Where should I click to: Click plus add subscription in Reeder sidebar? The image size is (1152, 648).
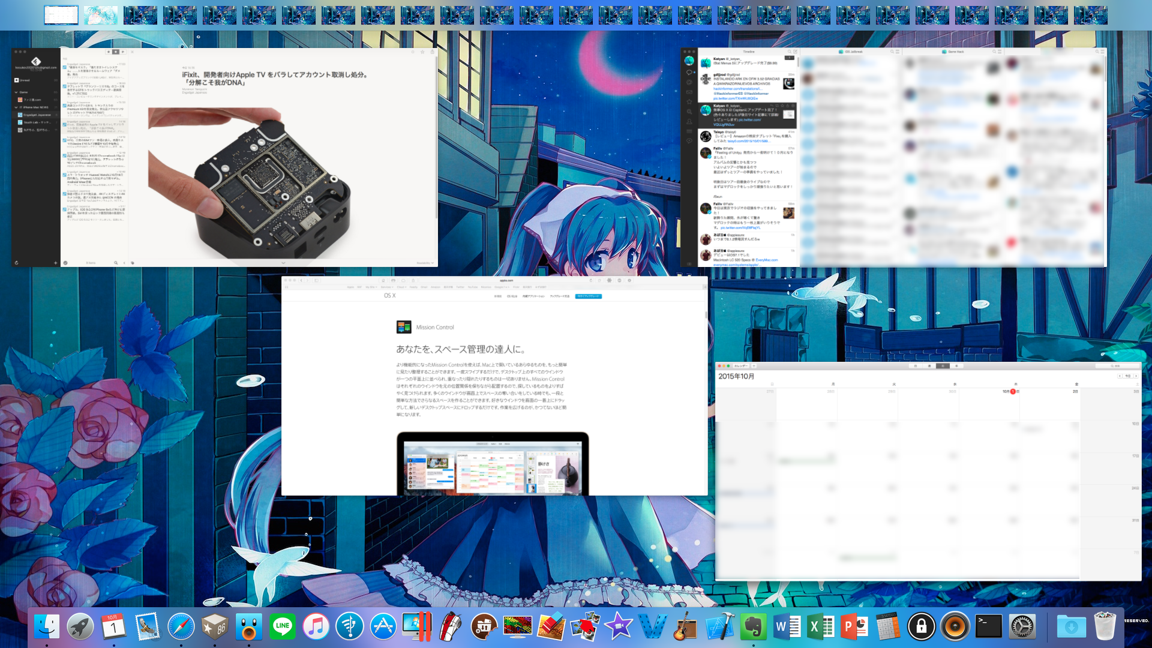(x=56, y=263)
